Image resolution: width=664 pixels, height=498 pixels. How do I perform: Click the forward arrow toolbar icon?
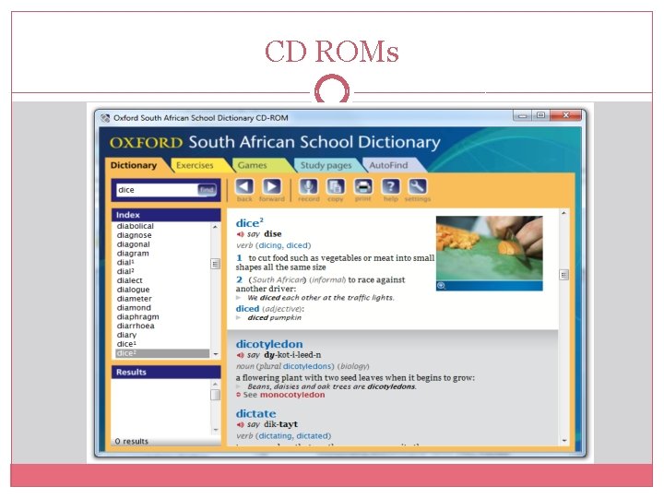(272, 186)
